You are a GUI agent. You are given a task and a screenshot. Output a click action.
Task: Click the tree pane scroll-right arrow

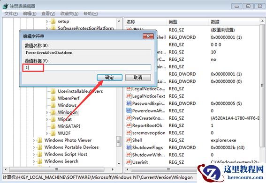(113, 169)
